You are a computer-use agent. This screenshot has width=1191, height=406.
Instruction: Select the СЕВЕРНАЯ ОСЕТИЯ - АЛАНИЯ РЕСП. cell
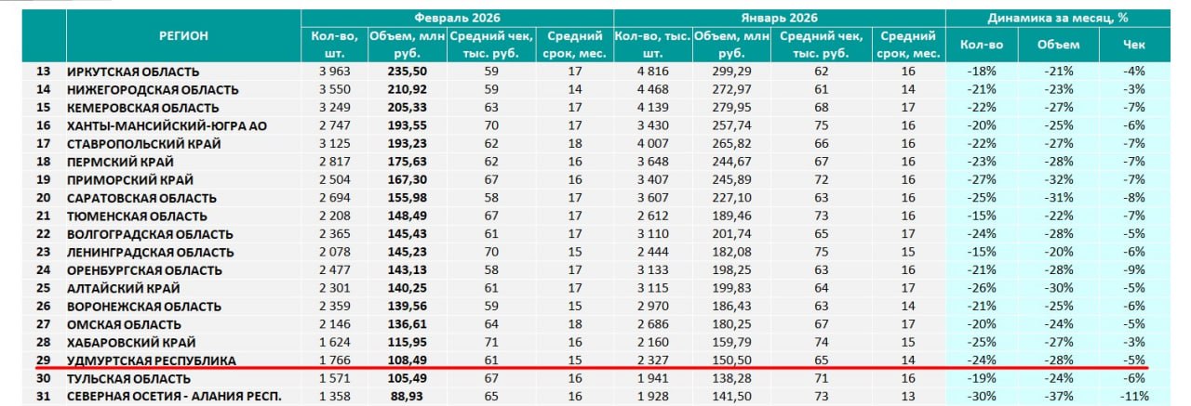[x=173, y=397]
